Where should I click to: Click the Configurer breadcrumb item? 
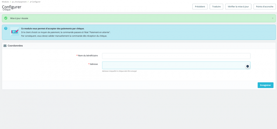point(36,2)
